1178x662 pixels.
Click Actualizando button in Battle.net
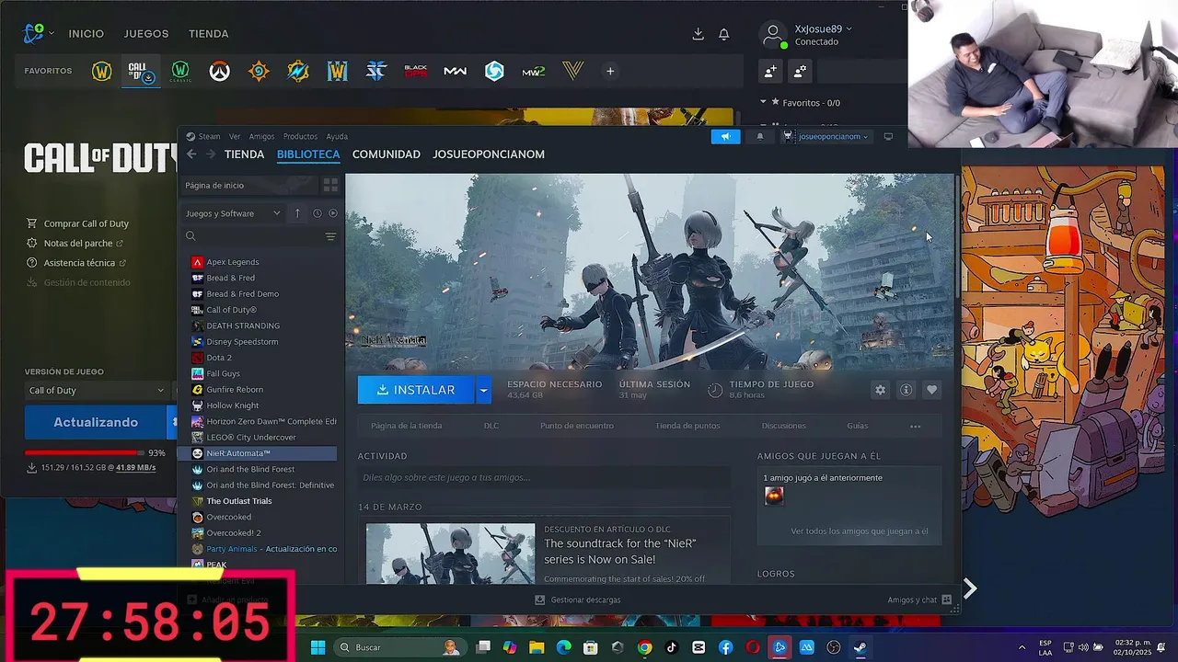point(96,422)
